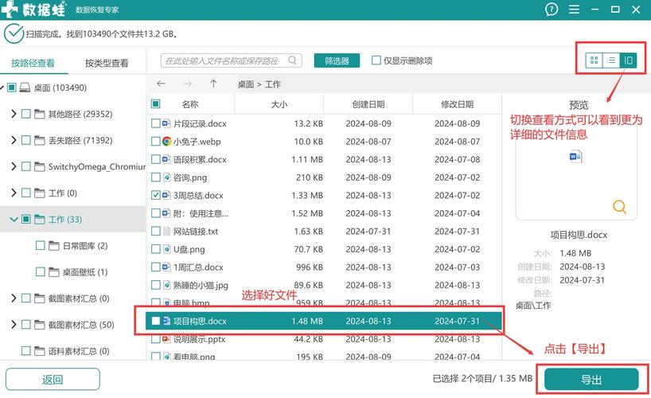Enable 仅显示删除项 checkbox

coord(376,60)
